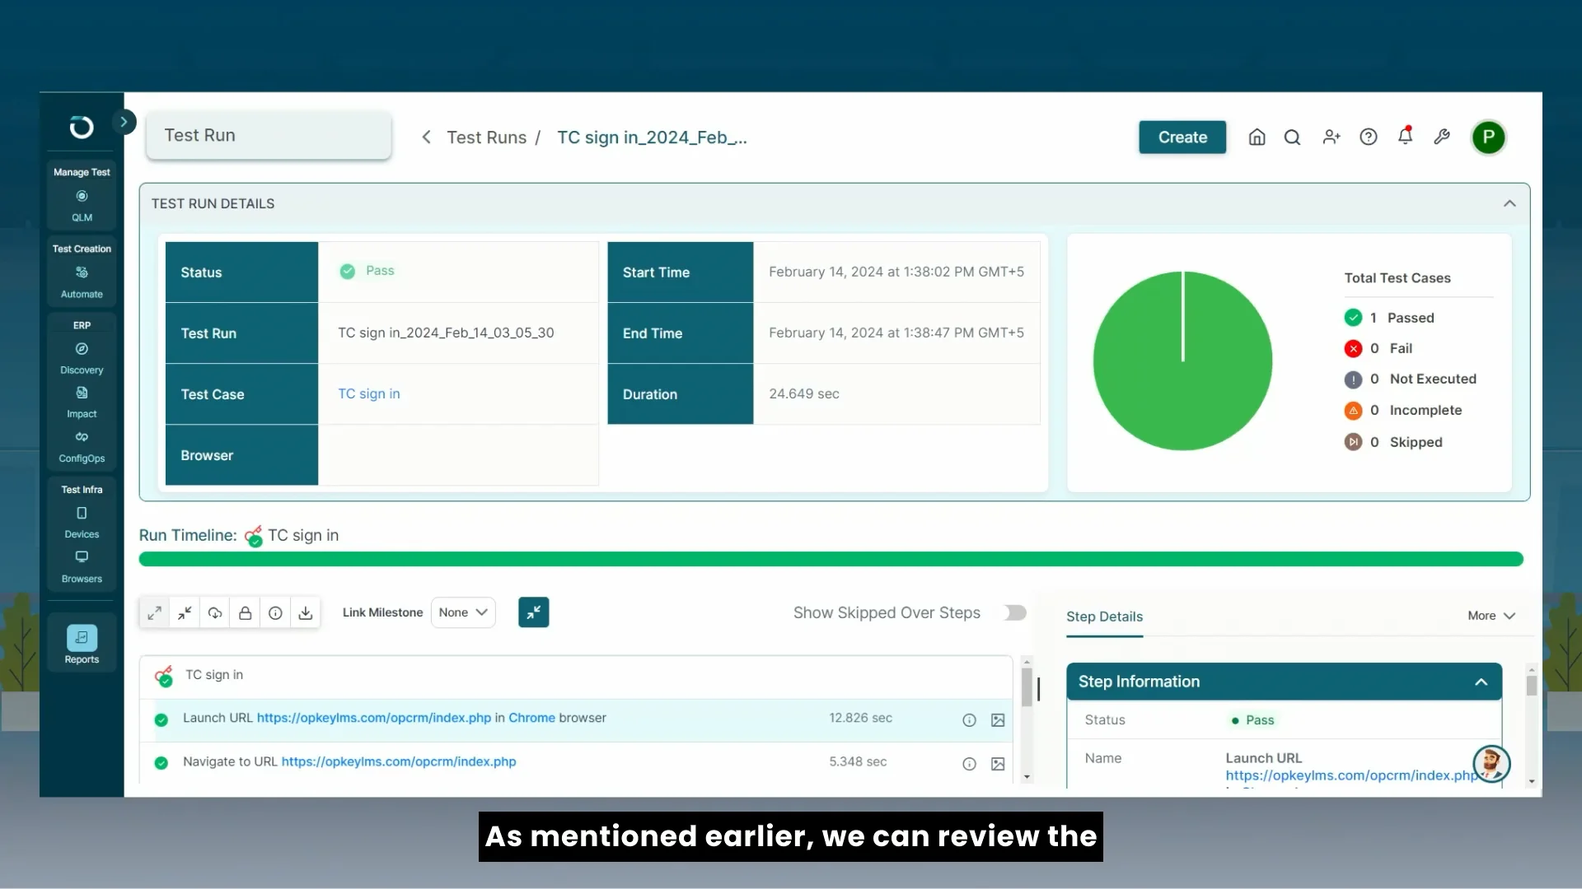Click the Create button
The image size is (1582, 889).
[x=1182, y=137]
